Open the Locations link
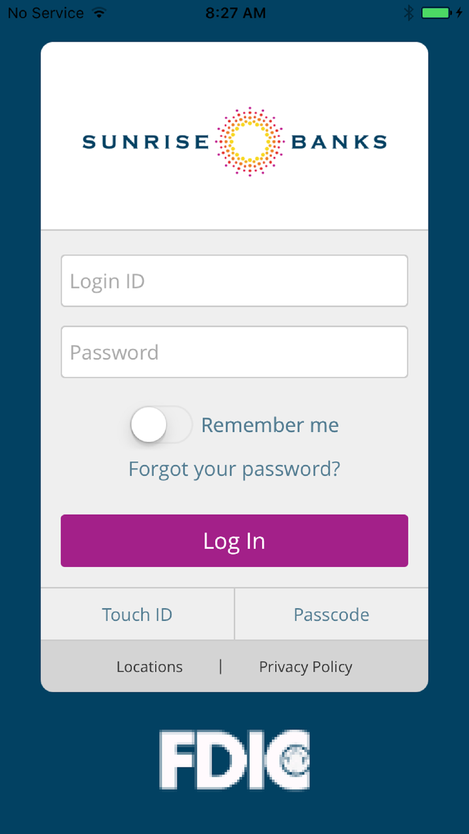Viewport: 469px width, 834px height. coord(149,667)
